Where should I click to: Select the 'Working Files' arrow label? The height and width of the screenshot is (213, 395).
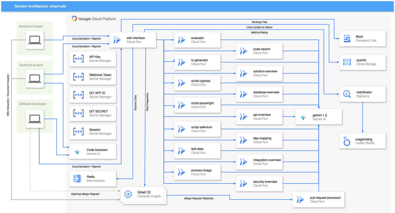pyautogui.click(x=259, y=22)
